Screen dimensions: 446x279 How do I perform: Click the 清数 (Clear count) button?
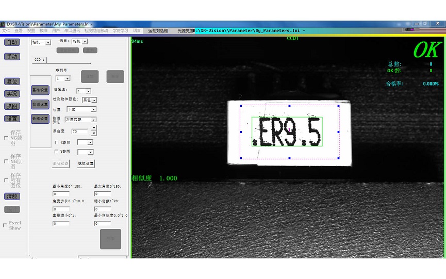12,196
